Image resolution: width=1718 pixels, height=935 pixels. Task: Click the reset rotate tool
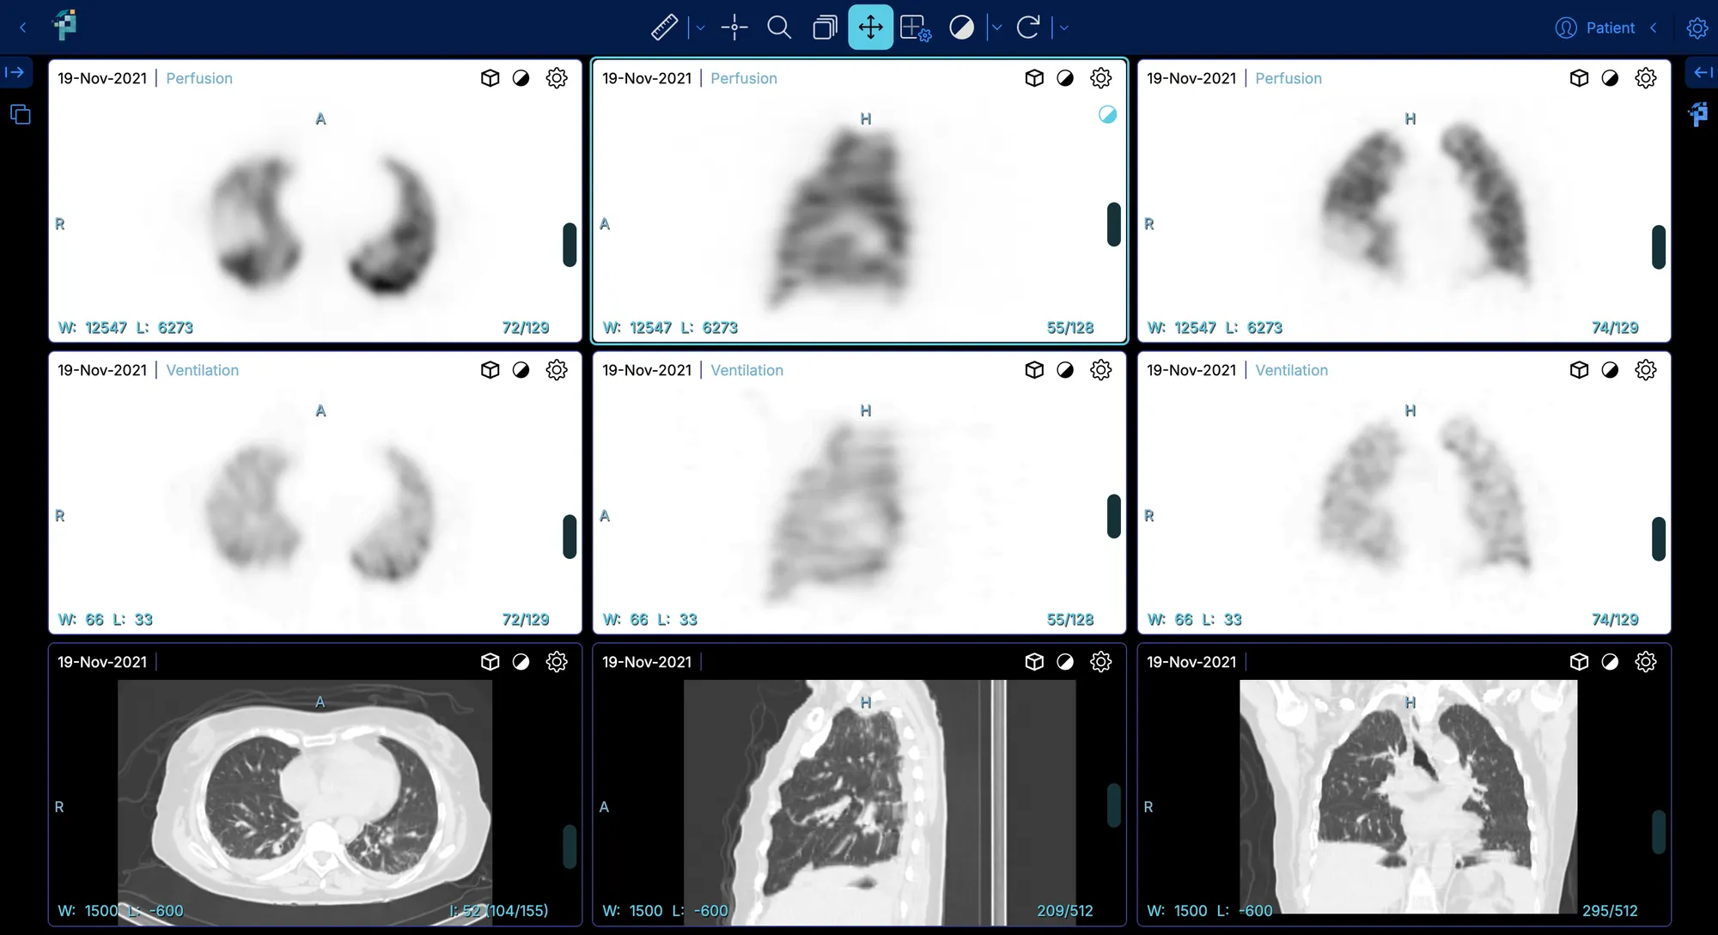[1028, 27]
